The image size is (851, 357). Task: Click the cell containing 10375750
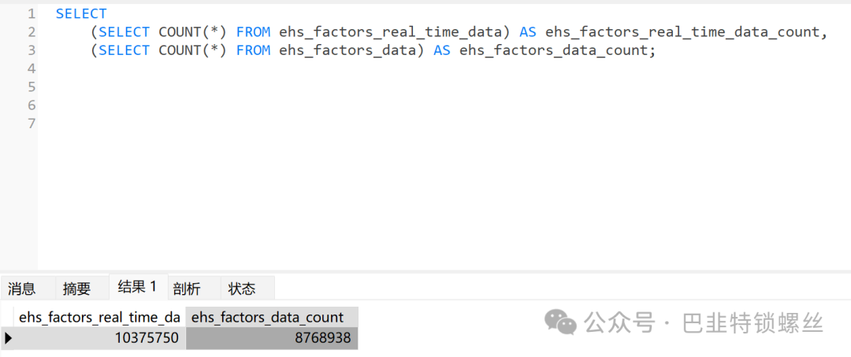(x=99, y=338)
